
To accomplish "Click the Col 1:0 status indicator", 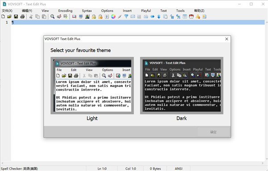I will pyautogui.click(x=130, y=169).
